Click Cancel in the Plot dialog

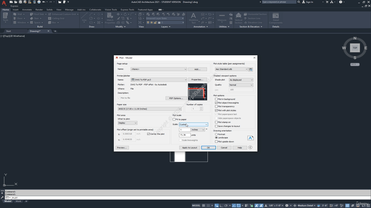point(224,148)
